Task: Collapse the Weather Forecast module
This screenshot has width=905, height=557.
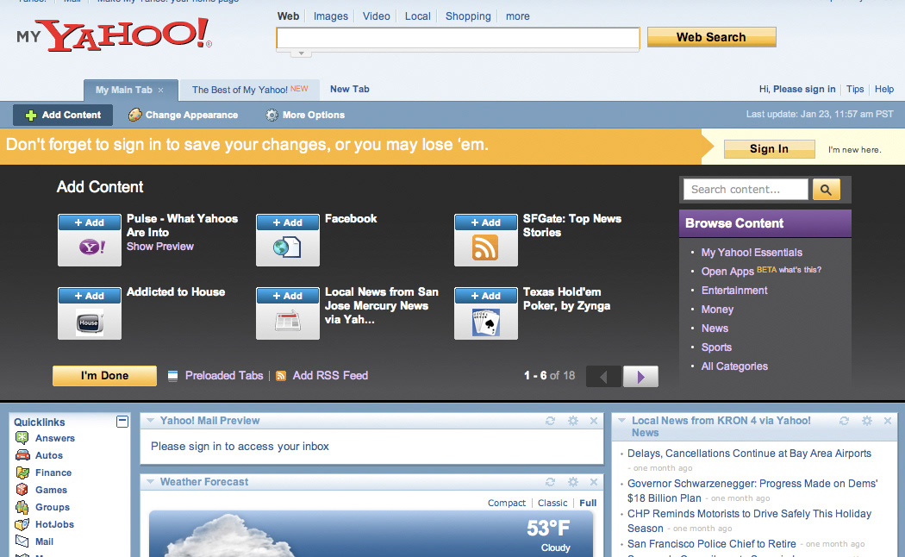Action: [x=150, y=481]
